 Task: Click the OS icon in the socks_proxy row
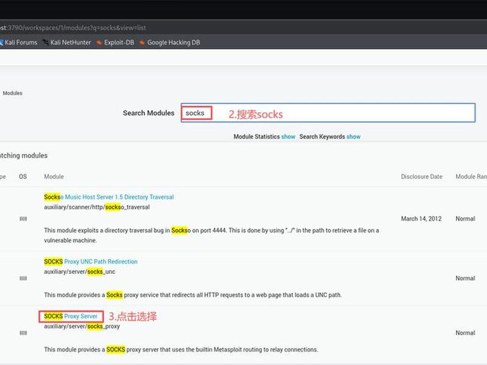pos(23,333)
